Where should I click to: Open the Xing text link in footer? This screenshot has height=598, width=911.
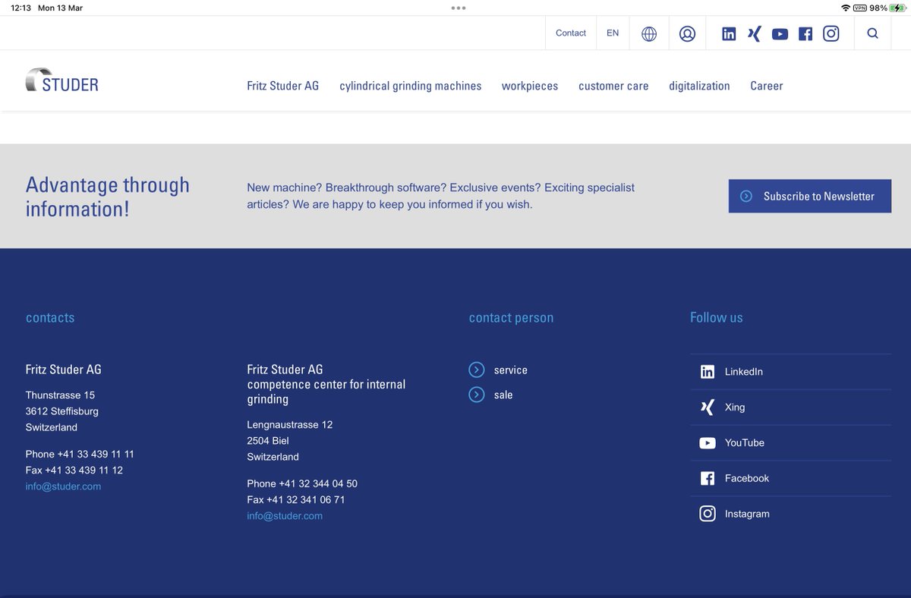pos(735,408)
